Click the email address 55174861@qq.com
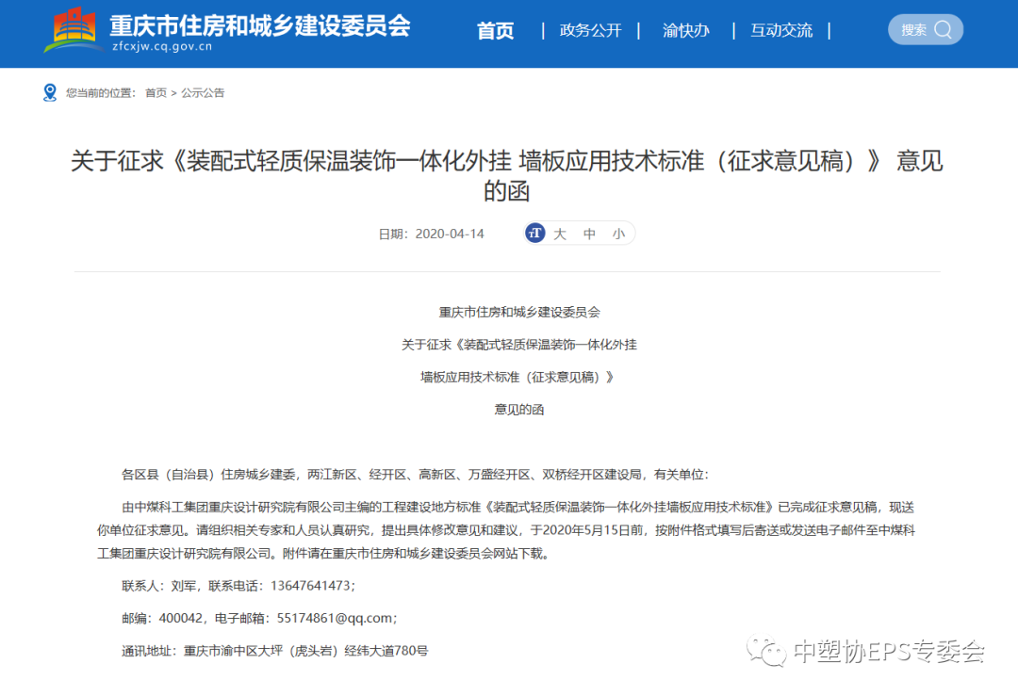Viewport: 1018px width, 696px height. pyautogui.click(x=335, y=618)
